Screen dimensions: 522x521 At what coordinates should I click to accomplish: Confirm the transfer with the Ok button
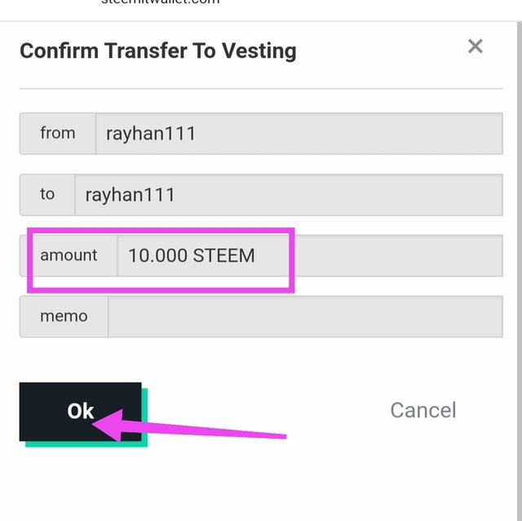coord(80,412)
